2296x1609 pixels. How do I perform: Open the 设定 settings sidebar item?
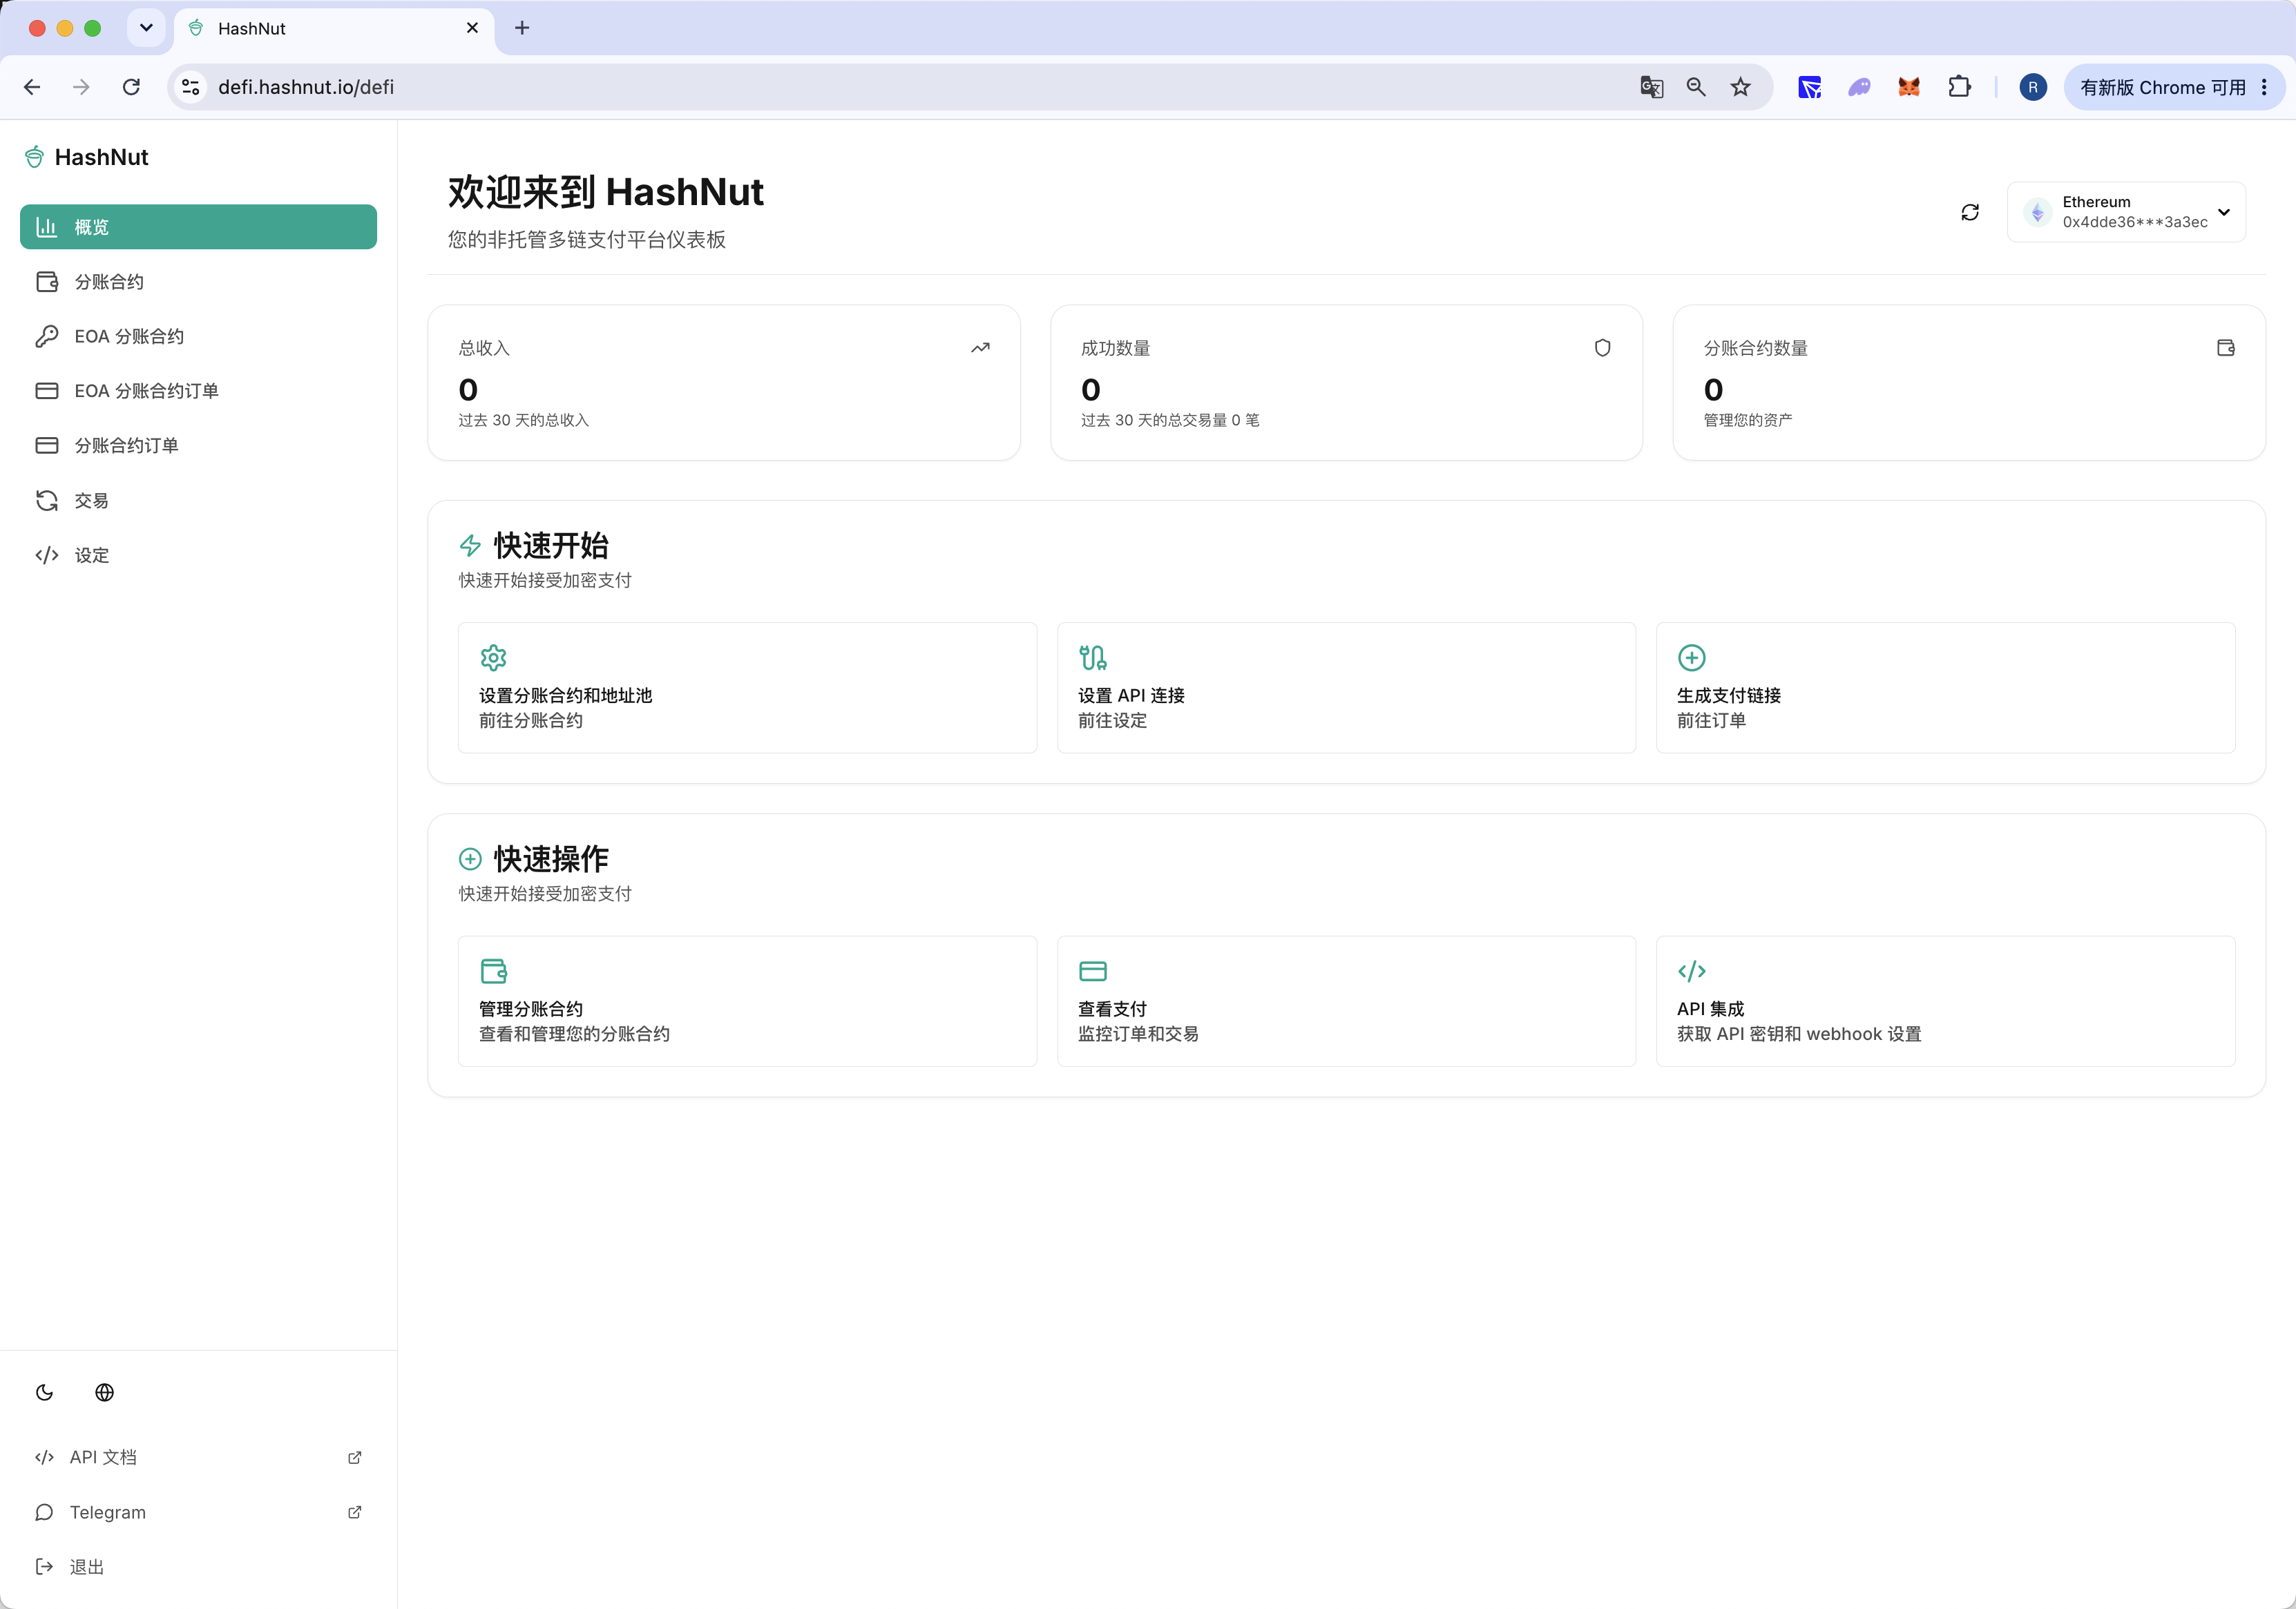click(x=198, y=555)
